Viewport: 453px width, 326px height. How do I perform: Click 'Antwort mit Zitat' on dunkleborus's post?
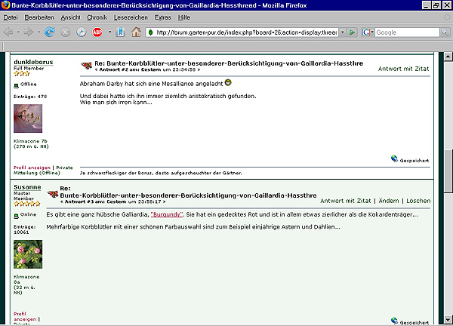pos(404,68)
